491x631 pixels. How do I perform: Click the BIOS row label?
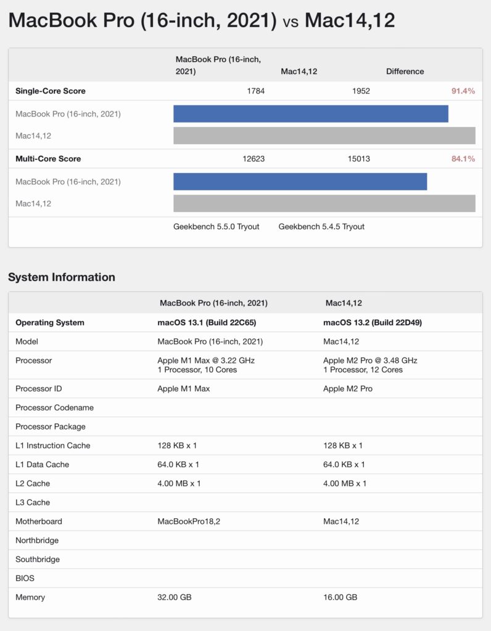coord(25,578)
